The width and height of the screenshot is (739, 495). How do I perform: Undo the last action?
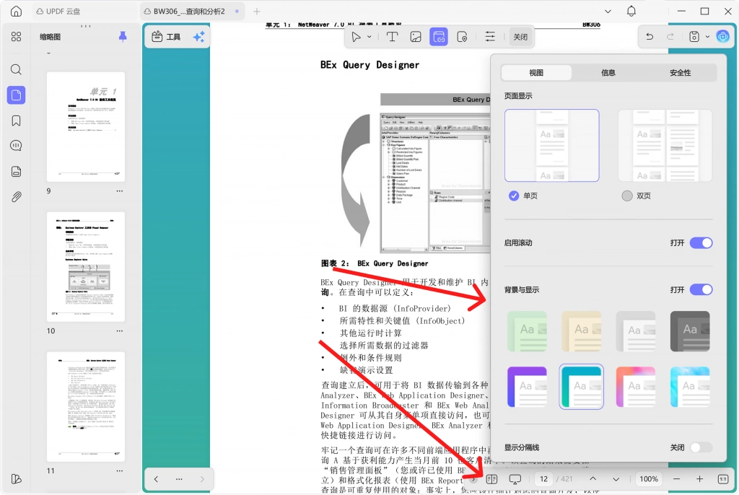tap(650, 37)
